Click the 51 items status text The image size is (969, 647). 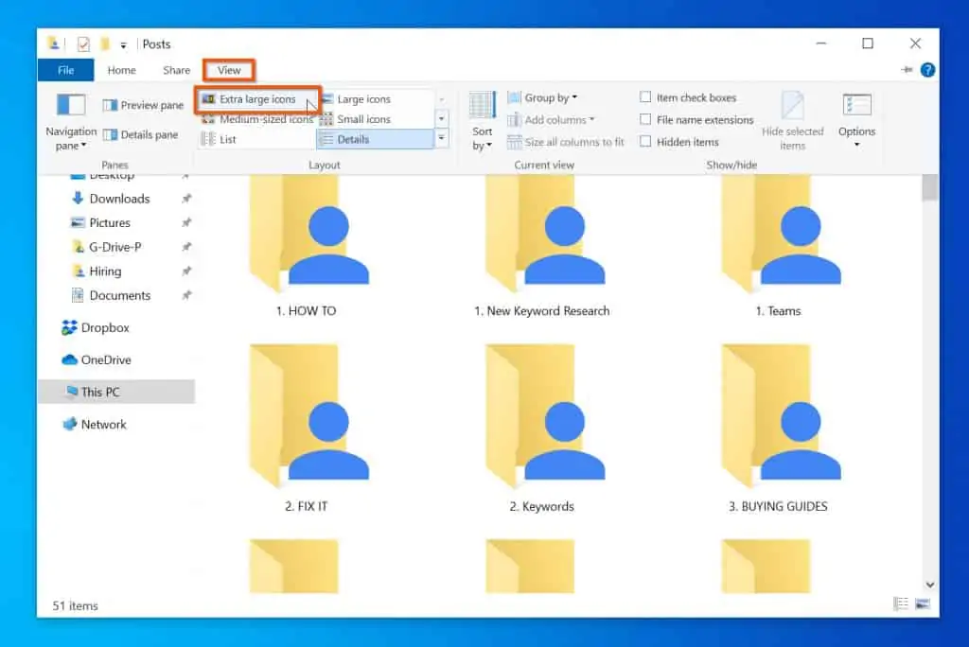coord(76,605)
